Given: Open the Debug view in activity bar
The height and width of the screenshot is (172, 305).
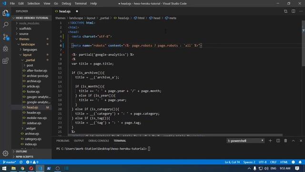Looking at the screenshot, I should [x=5, y=49].
